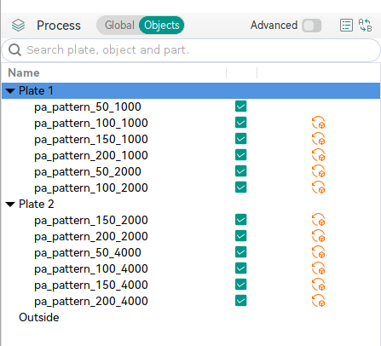Uncheck printable box for pa_pattern_200_4000
This screenshot has width=381, height=346.
click(x=240, y=301)
